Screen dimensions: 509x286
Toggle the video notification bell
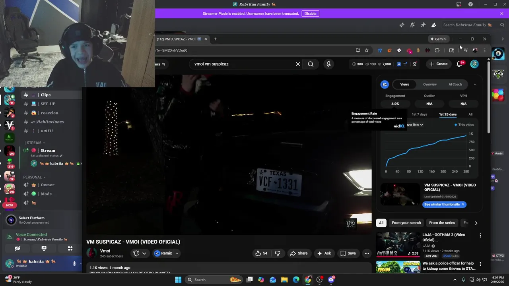coord(136,253)
